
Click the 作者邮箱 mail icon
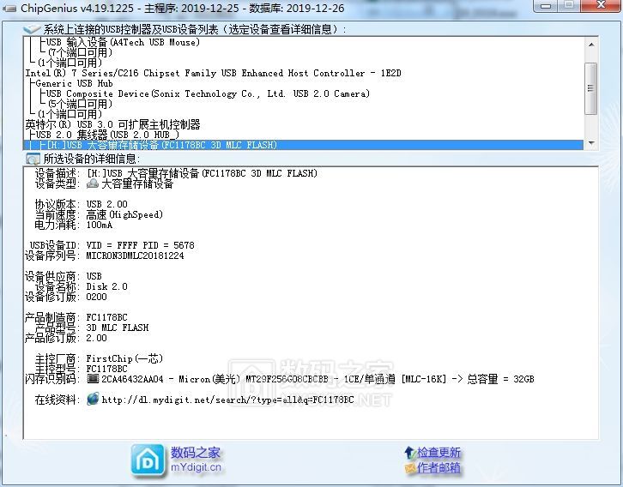click(x=409, y=468)
